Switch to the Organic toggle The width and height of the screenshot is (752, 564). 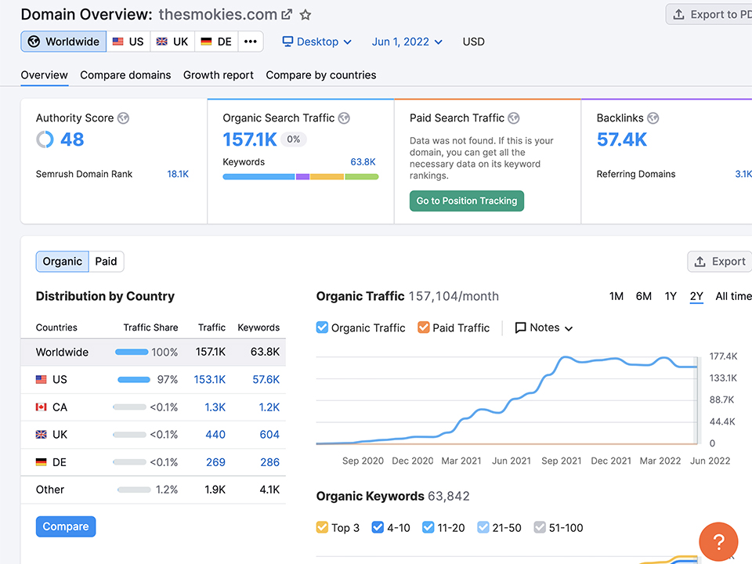tap(63, 262)
